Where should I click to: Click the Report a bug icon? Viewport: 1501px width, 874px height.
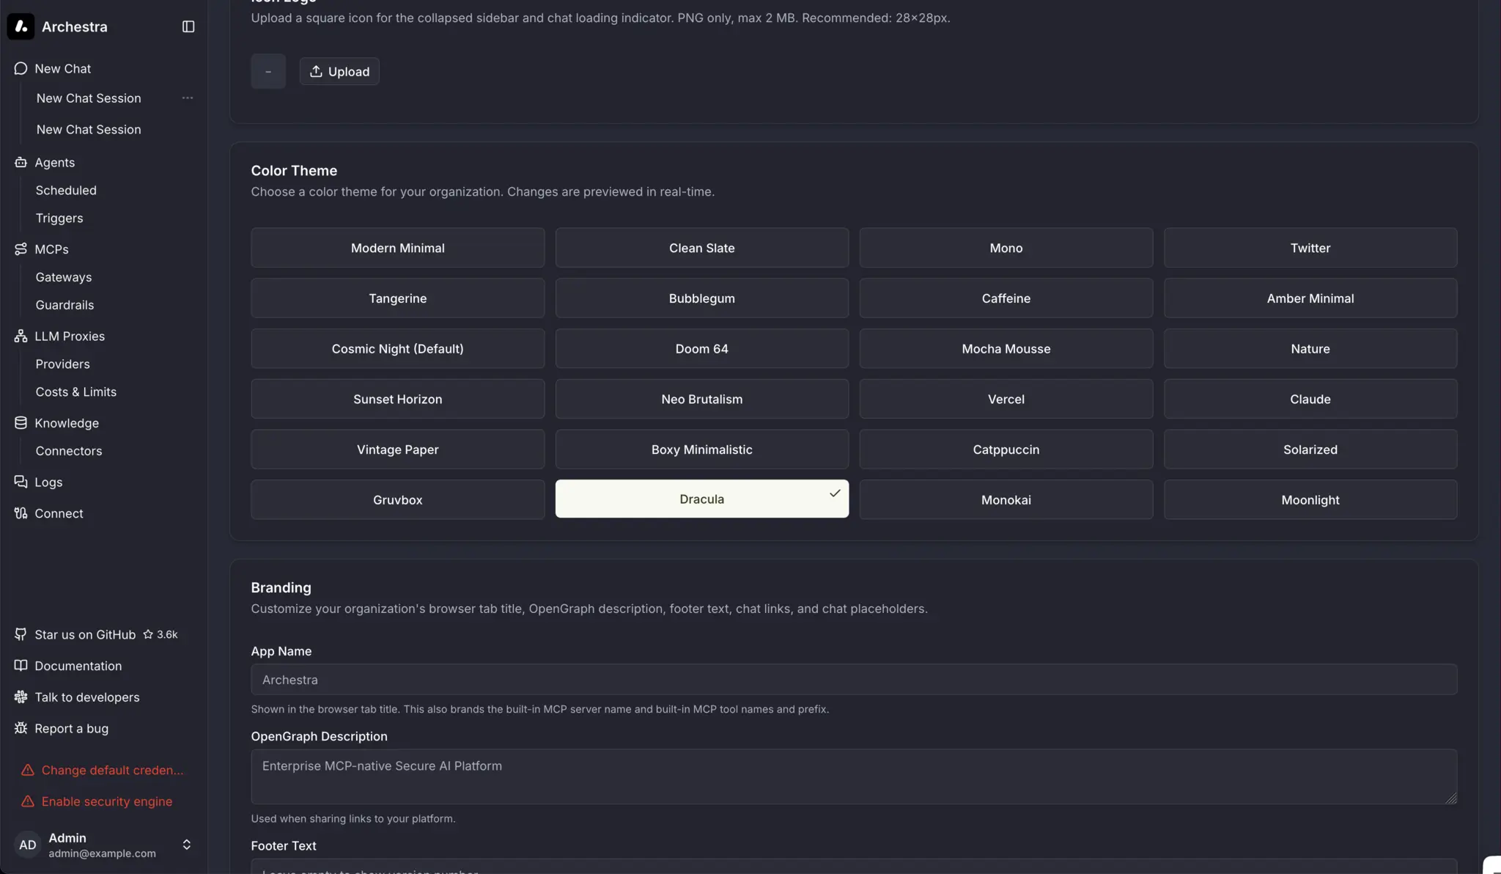(21, 728)
